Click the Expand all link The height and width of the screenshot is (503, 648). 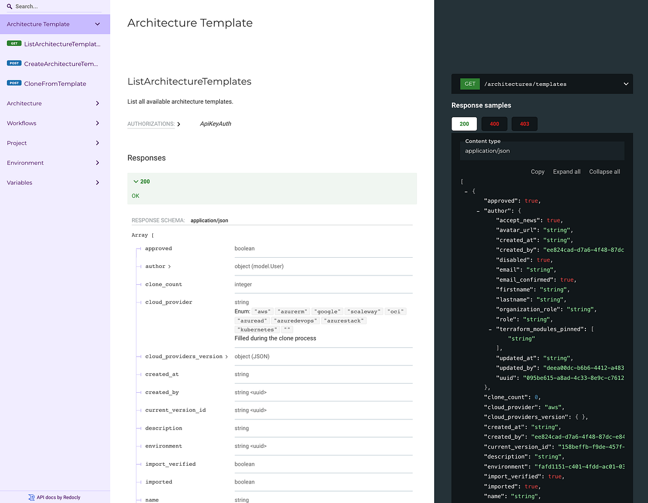566,171
